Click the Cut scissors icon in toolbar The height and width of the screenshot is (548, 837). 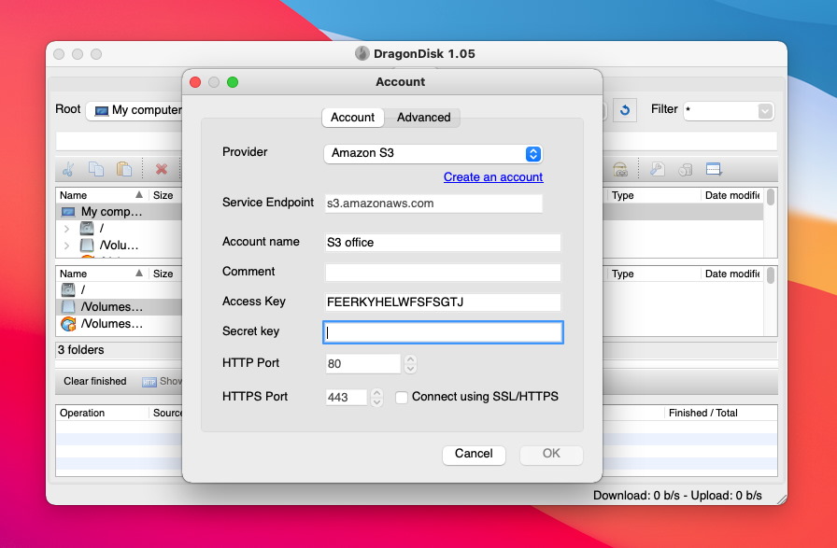click(68, 169)
